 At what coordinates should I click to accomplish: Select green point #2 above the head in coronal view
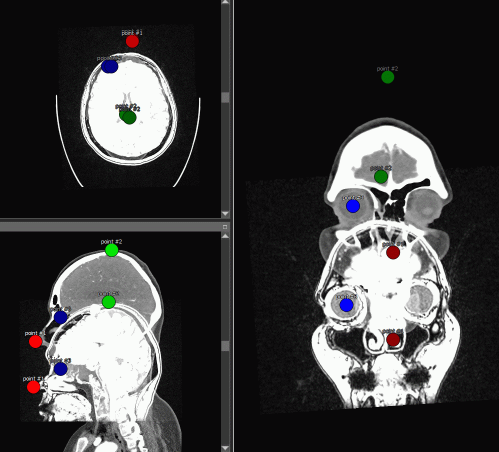click(x=387, y=77)
